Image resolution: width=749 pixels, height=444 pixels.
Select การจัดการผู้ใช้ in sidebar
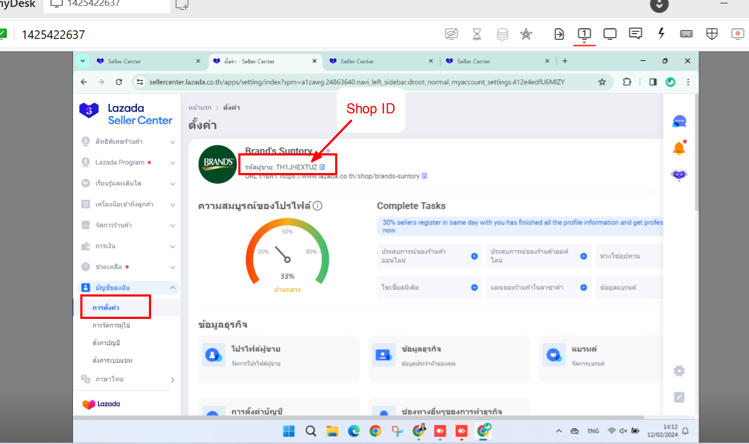pos(111,325)
